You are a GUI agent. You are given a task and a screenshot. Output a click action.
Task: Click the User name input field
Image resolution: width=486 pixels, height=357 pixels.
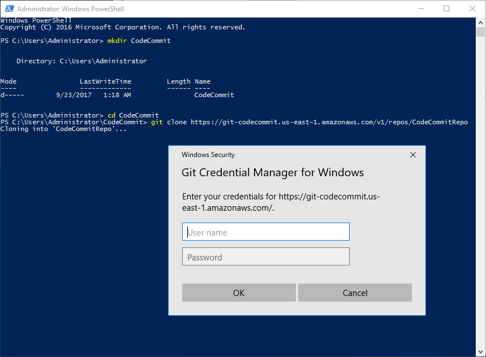click(x=265, y=232)
